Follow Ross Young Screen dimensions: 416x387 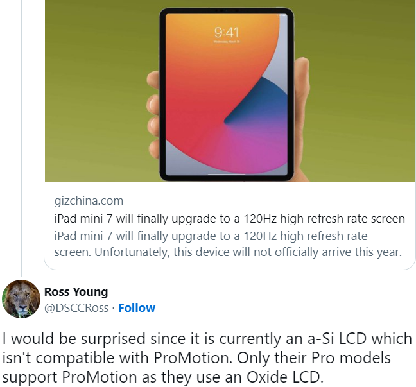click(x=137, y=308)
